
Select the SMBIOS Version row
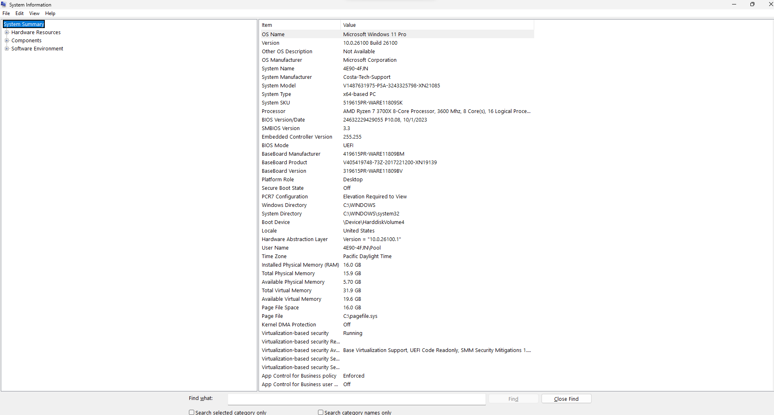coord(397,128)
